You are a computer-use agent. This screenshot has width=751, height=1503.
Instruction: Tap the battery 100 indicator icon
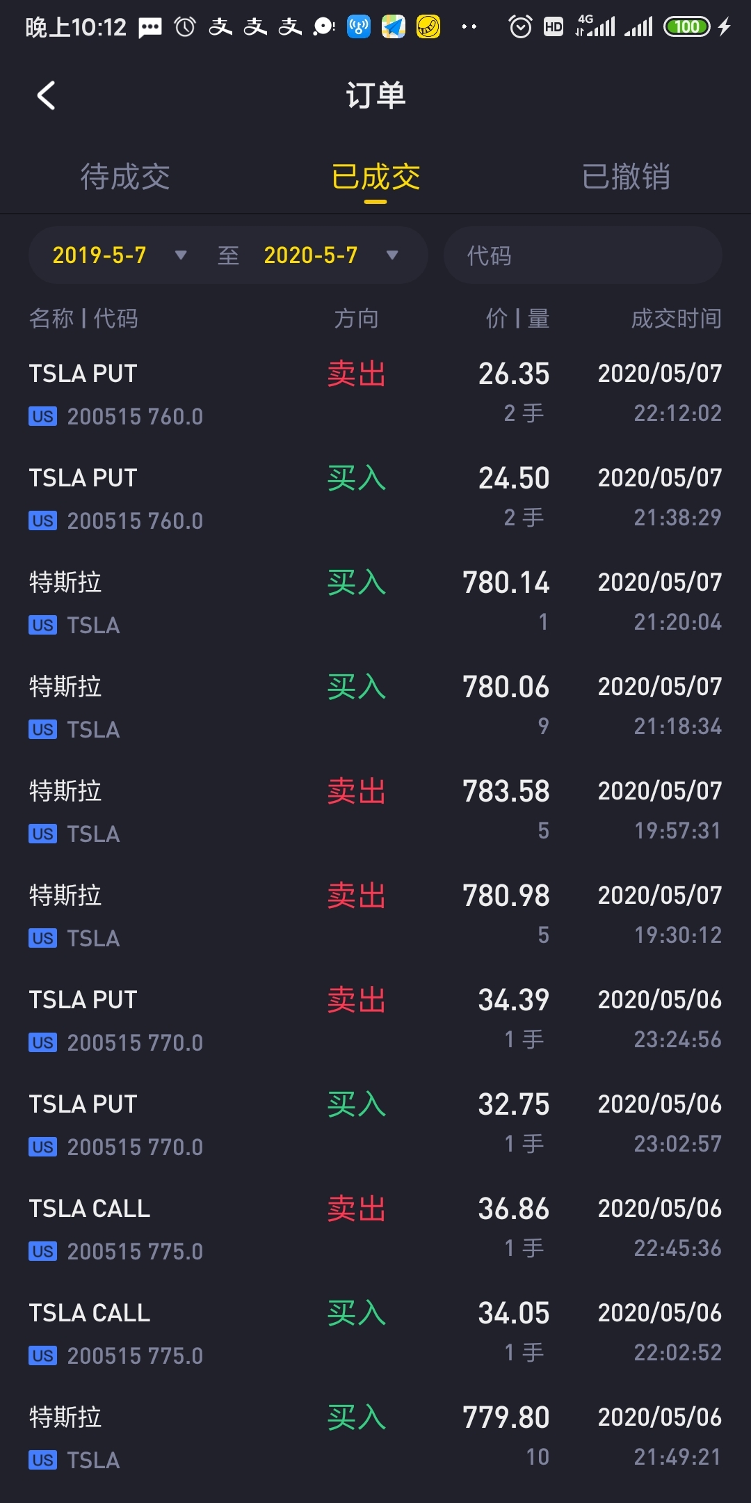coord(687,27)
